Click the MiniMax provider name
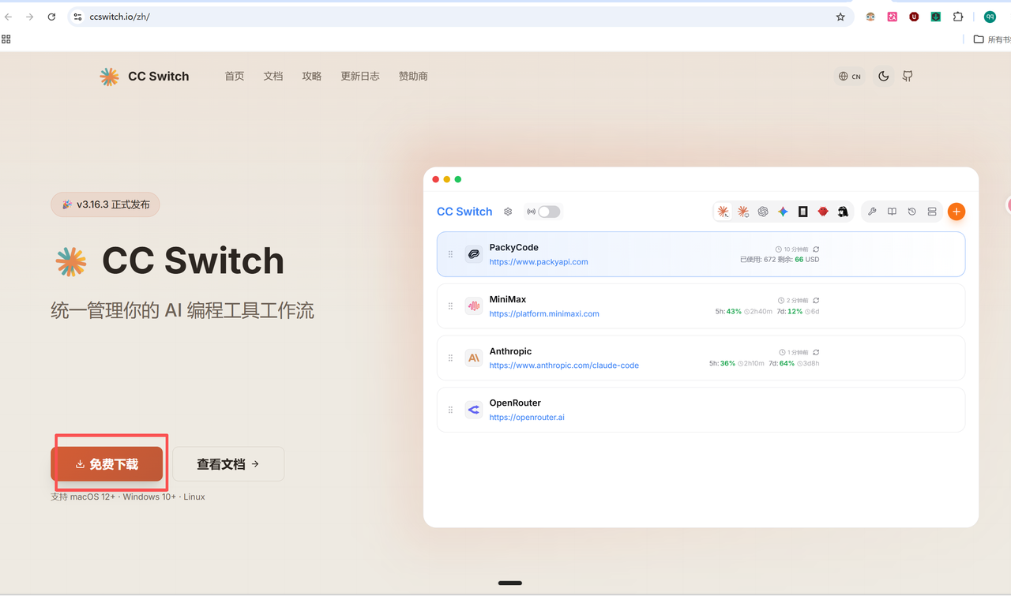The height and width of the screenshot is (596, 1011). click(508, 300)
